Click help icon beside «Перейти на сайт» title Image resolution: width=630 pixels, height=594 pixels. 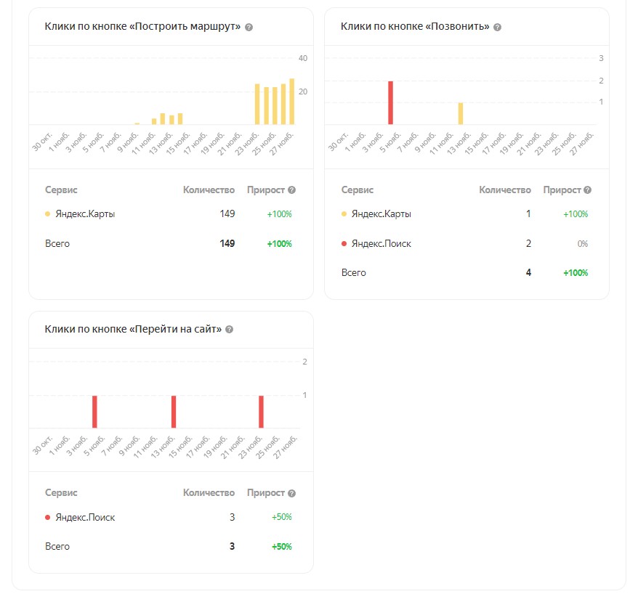[x=230, y=330]
